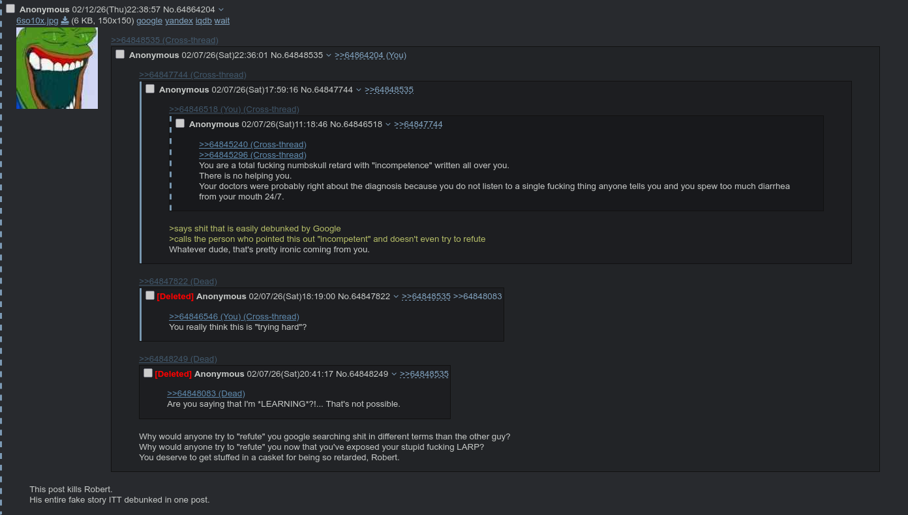The width and height of the screenshot is (908, 515).
Task: Click post number No.64847822
Action: 364,297
